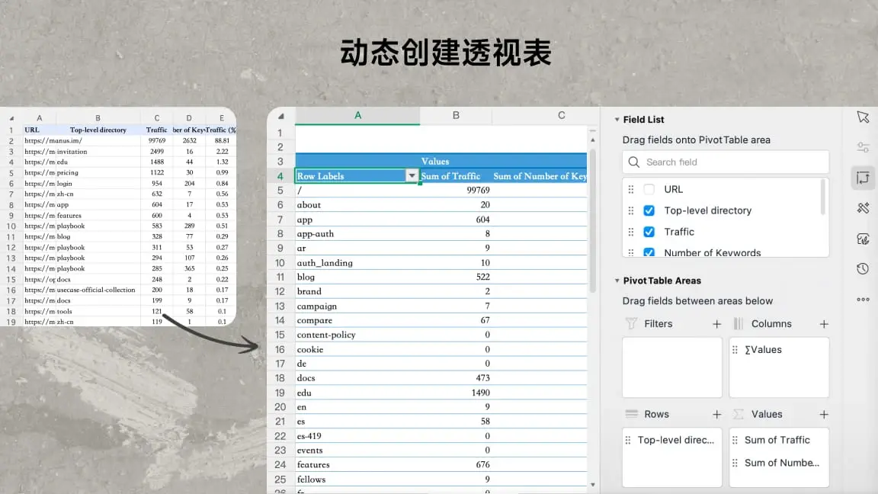This screenshot has width=878, height=494.
Task: Select the 'compare' row label cell
Action: coord(357,320)
